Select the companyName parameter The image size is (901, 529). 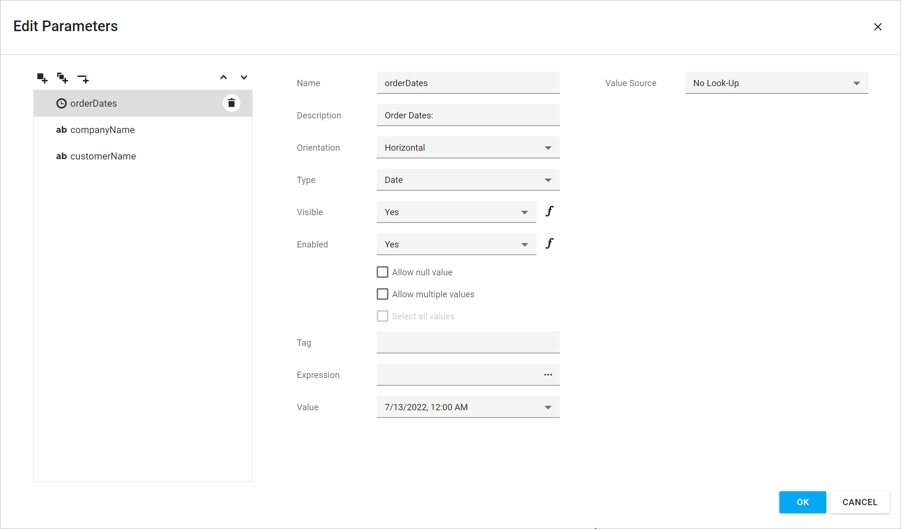pyautogui.click(x=103, y=130)
